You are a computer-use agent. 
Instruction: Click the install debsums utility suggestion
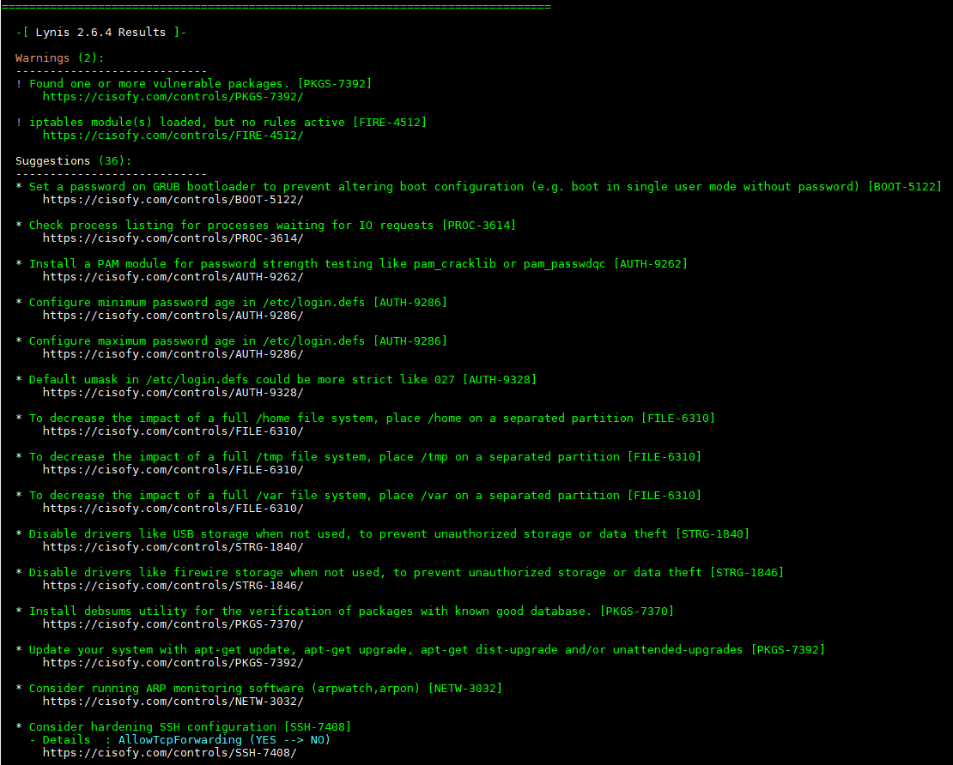click(351, 611)
